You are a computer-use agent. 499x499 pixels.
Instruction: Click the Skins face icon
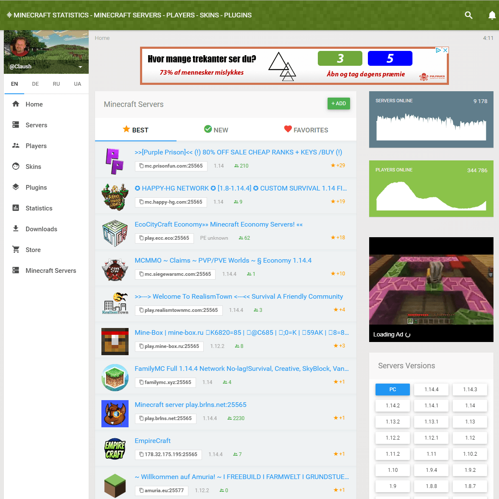click(16, 166)
